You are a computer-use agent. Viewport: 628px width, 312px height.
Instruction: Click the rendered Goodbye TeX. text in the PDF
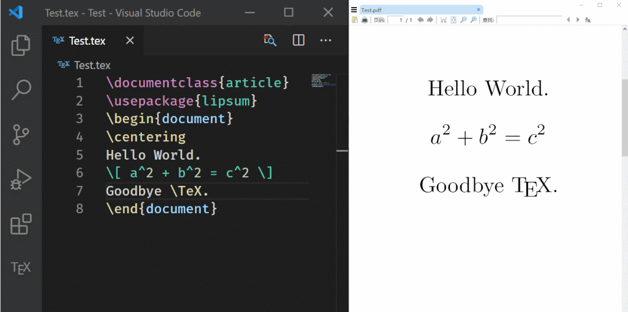click(x=489, y=187)
